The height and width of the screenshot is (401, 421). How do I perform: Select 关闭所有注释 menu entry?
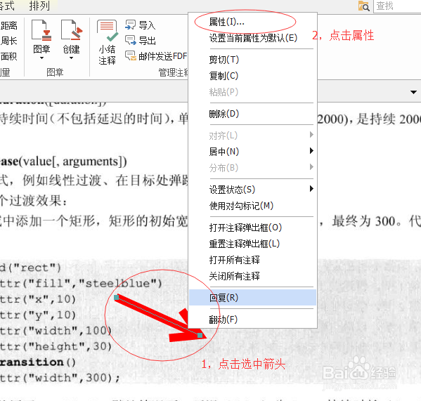coord(252,276)
